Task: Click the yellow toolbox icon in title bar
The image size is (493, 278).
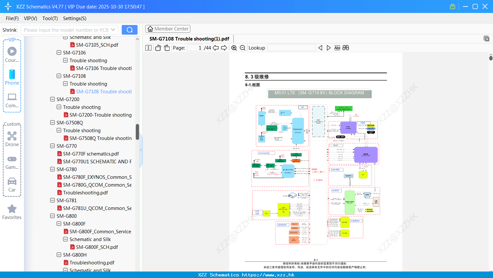Action: point(453,6)
